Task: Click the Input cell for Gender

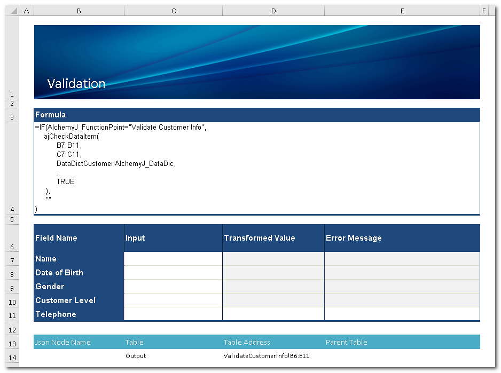Action: pos(173,287)
